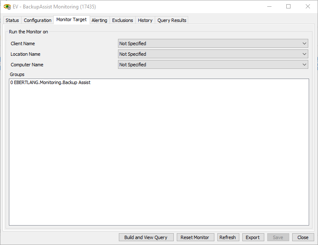
Task: Click the Save button
Action: pos(278,237)
